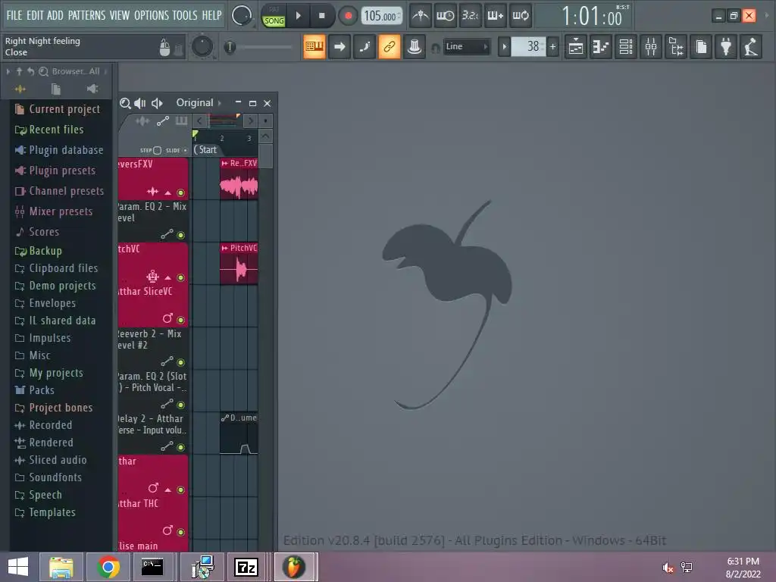The width and height of the screenshot is (776, 582).
Task: Click the 1:01:00 time display
Action: coord(592,16)
